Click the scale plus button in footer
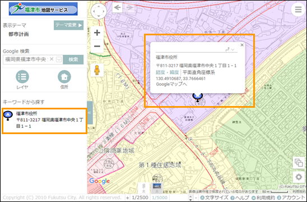307x202 pixels. point(128,198)
